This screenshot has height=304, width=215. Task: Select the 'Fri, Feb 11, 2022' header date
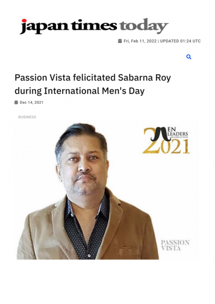(140, 41)
